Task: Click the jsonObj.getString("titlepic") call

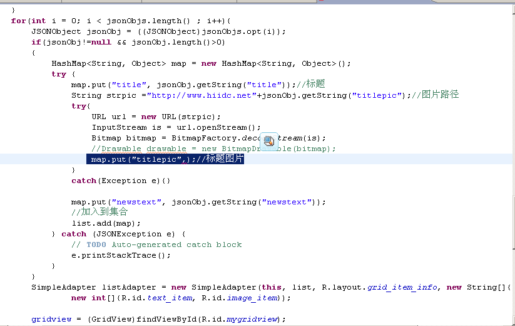Action: coord(334,95)
